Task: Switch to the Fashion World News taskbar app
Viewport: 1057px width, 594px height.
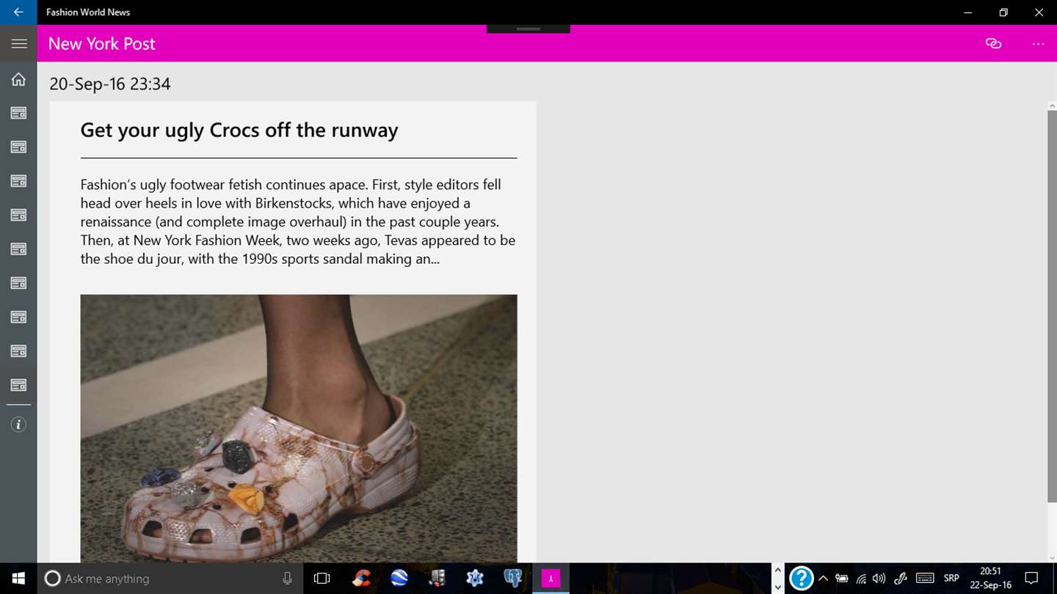Action: 551,579
